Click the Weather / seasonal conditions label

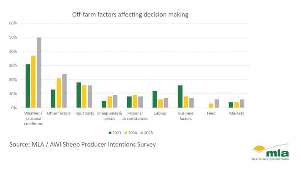pos(33,118)
